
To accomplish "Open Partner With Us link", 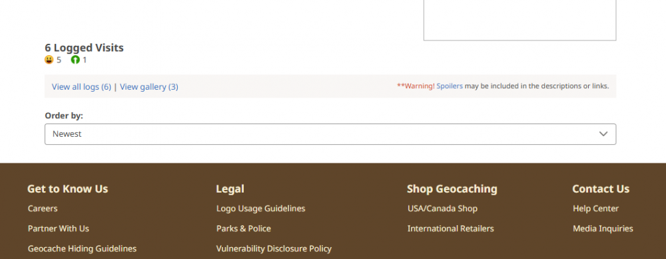I will pos(59,228).
